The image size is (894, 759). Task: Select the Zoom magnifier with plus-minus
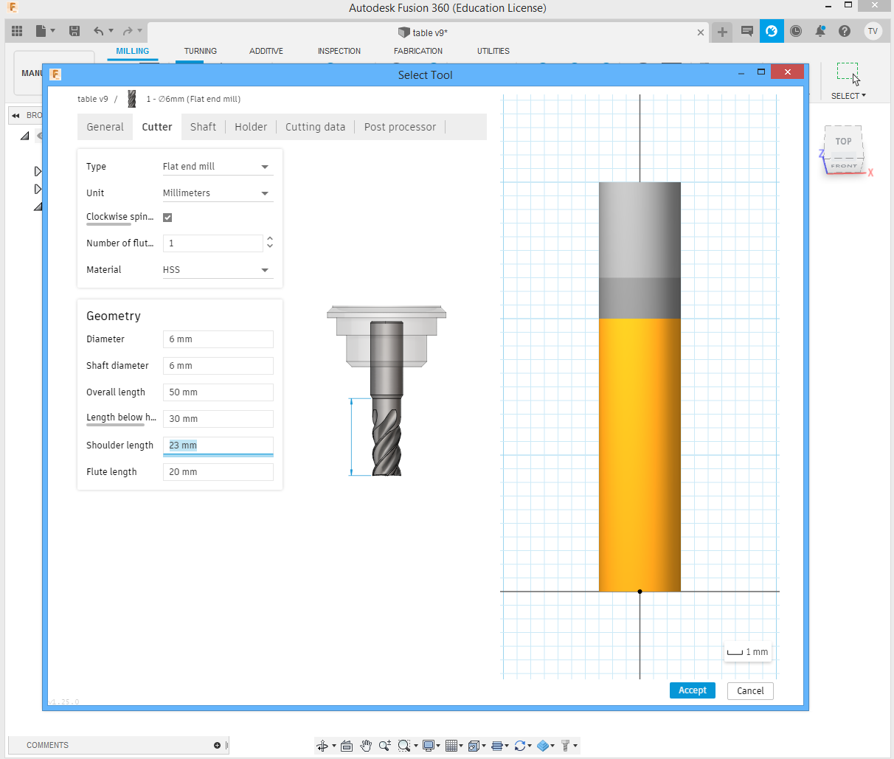click(x=385, y=746)
